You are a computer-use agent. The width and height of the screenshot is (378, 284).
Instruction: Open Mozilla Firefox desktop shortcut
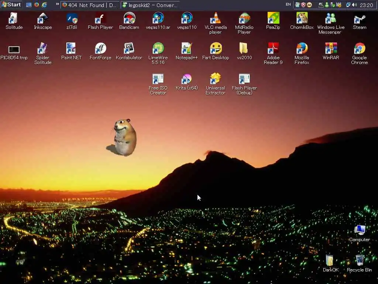(302, 54)
